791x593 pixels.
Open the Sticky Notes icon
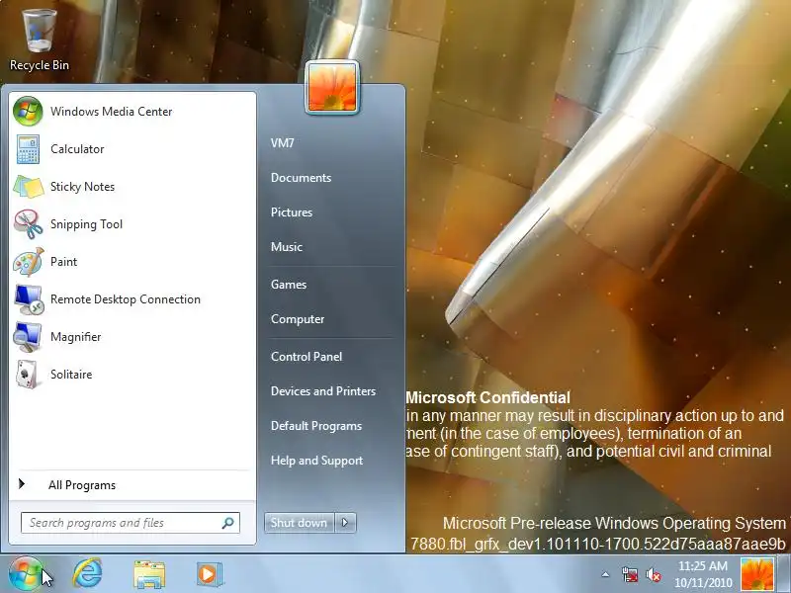(x=28, y=187)
